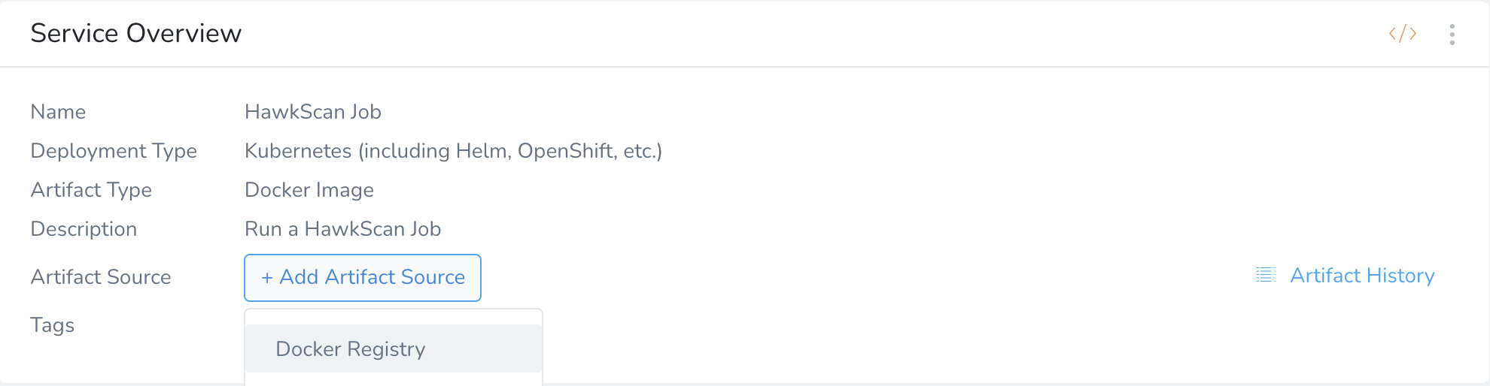Select Docker Registry from the dropdown list

[x=351, y=349]
